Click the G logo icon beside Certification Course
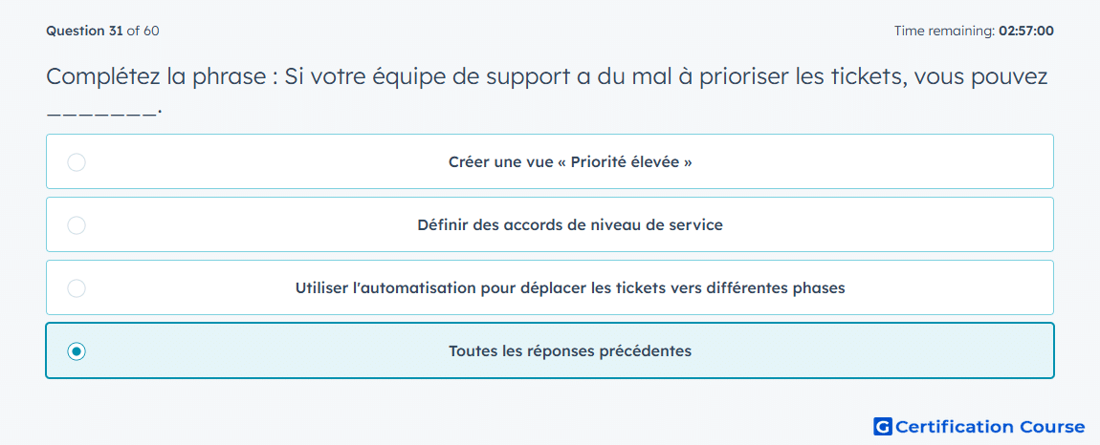The width and height of the screenshot is (1100, 445). (x=883, y=426)
